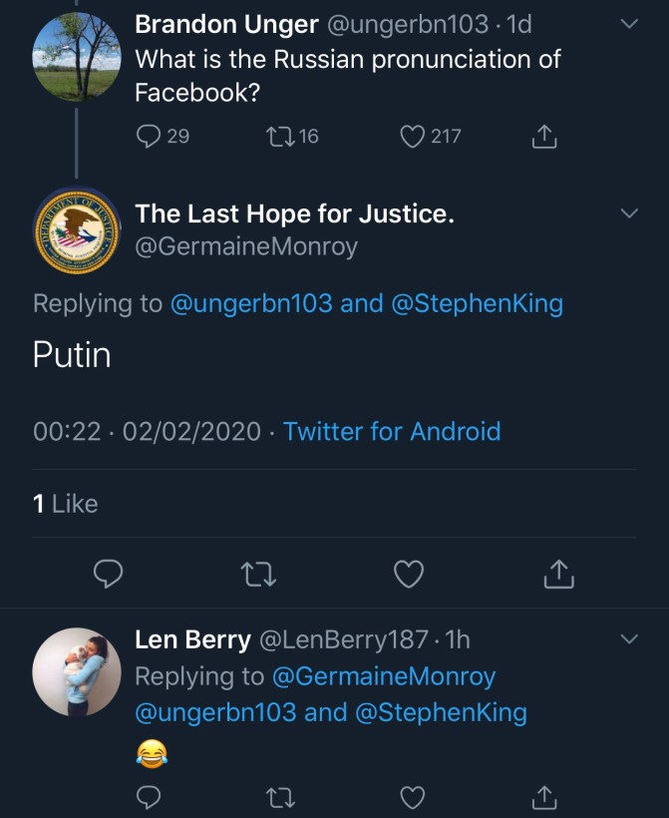Retweet the Putin tweet
Screen dimensions: 669x818
(x=259, y=574)
